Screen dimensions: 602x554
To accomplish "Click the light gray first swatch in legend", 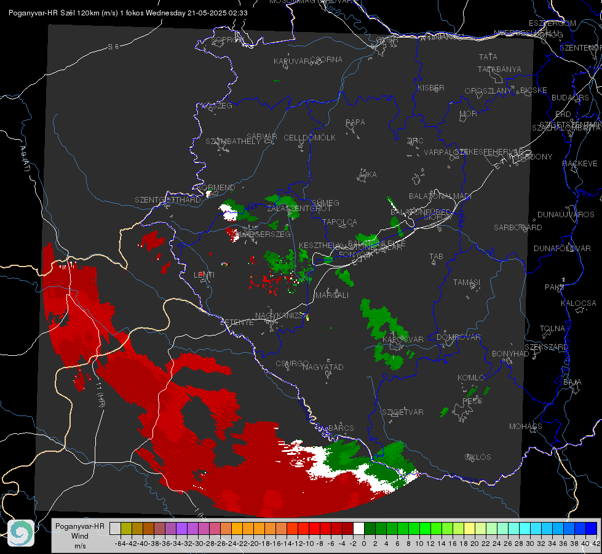I will (115, 529).
